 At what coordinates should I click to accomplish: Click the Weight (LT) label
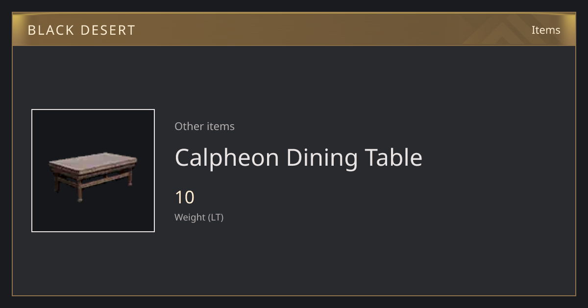[x=199, y=217]
